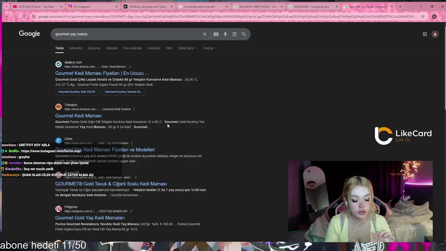Open the Chrome menu

[x=443, y=16]
